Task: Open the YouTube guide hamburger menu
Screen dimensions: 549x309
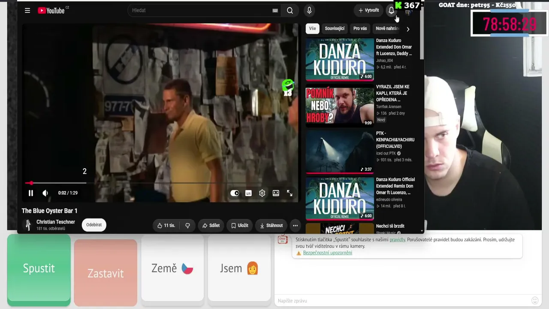Action: pos(27,10)
